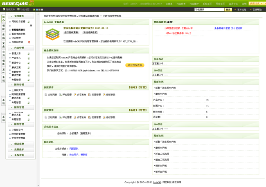
Task: Open the 功能地图 function map icon
Action: click(19, 9)
